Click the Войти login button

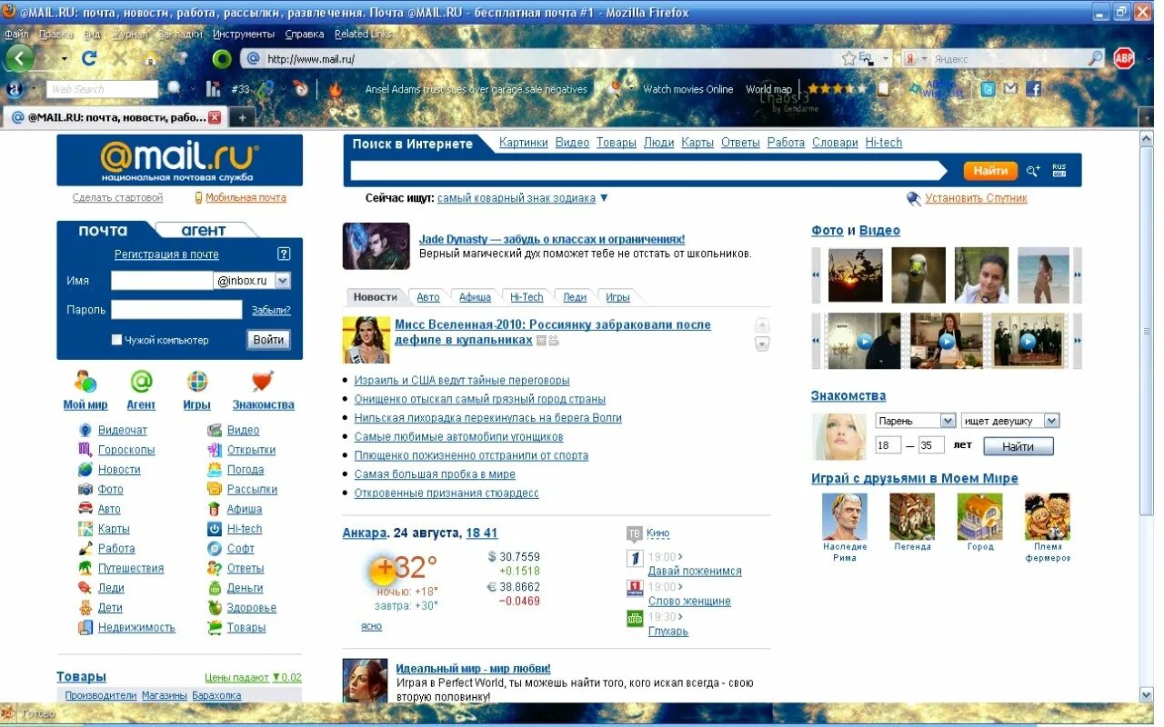coord(268,340)
